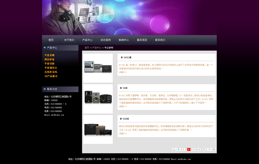Choose the 无线麦克风 sidebar category
Image resolution: width=259 pixels, height=164 pixels.
tap(51, 72)
